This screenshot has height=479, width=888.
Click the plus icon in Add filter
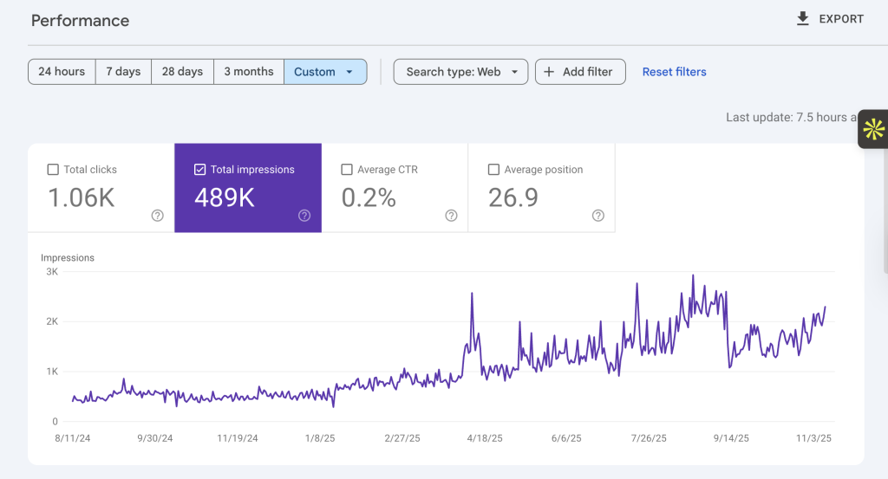pos(549,72)
